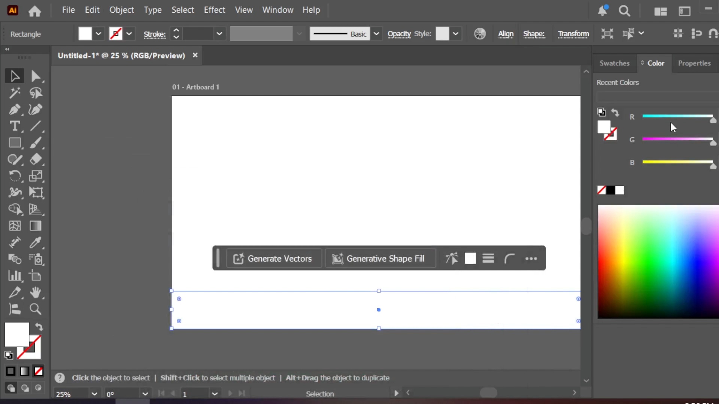The height and width of the screenshot is (404, 719).
Task: Click the R channel color slider
Action: pos(677,116)
